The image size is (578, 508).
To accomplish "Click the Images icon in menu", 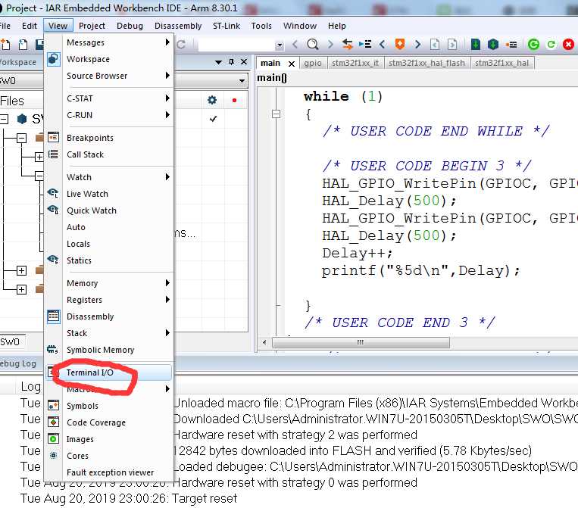I will click(x=54, y=439).
